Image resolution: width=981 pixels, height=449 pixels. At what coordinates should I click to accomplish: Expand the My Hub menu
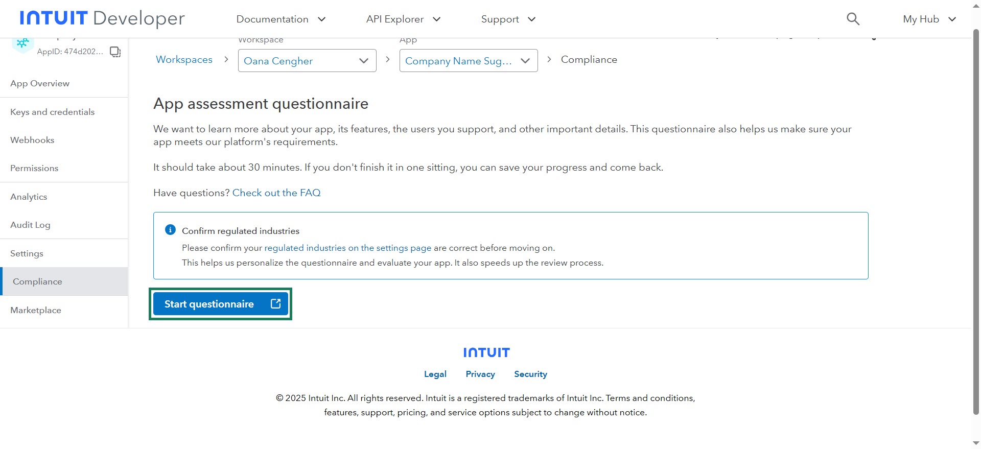pos(929,19)
